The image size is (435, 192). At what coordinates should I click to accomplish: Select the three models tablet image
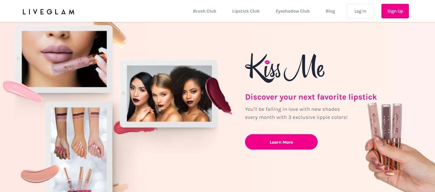(x=169, y=93)
